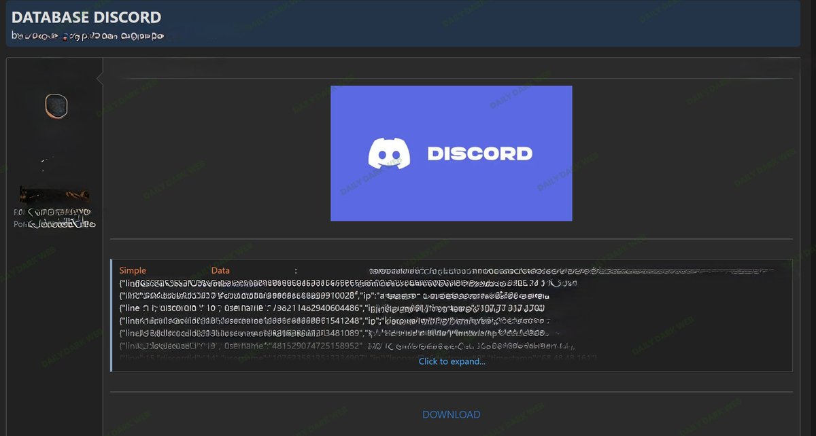Expand the data sample via 'Click to expand...'
This screenshot has width=816, height=436.
(x=452, y=361)
